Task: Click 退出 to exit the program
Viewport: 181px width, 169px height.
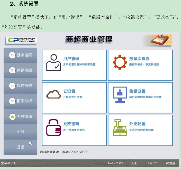Action: coord(20,147)
